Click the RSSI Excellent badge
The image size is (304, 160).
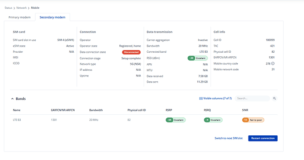pos(197,58)
